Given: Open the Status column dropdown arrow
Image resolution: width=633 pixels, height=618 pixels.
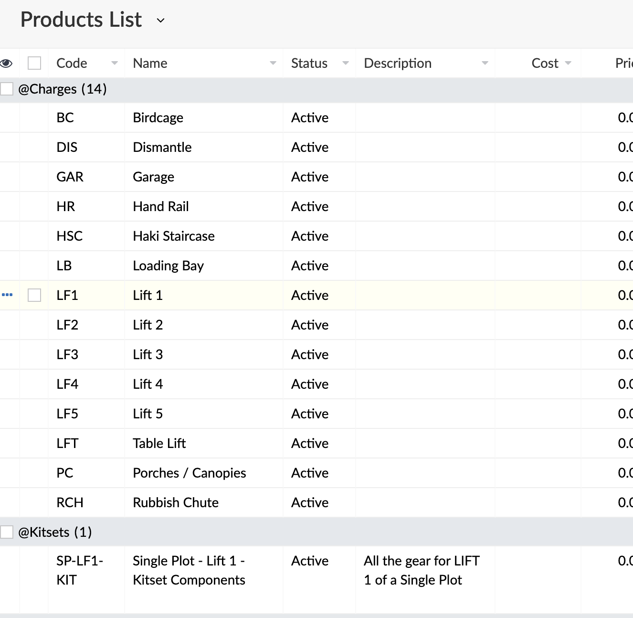Looking at the screenshot, I should pyautogui.click(x=346, y=63).
